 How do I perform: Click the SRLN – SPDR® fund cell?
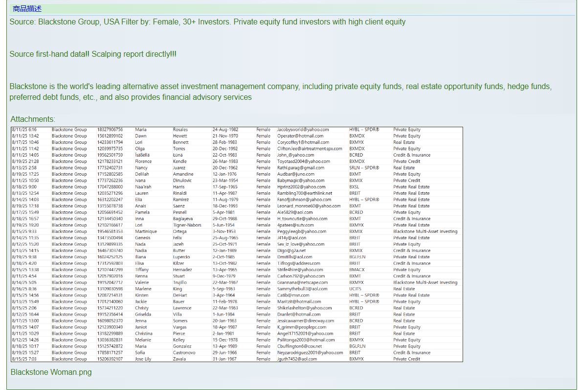pos(364,168)
